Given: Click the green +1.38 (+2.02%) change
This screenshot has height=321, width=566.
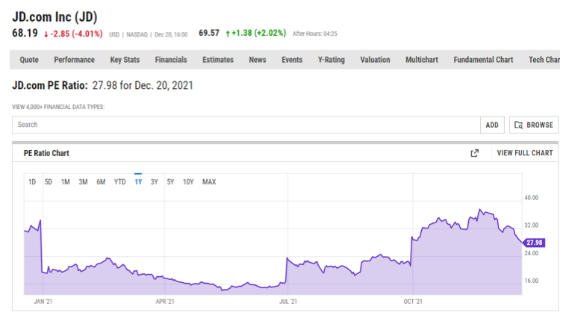Looking at the screenshot, I should coord(256,33).
